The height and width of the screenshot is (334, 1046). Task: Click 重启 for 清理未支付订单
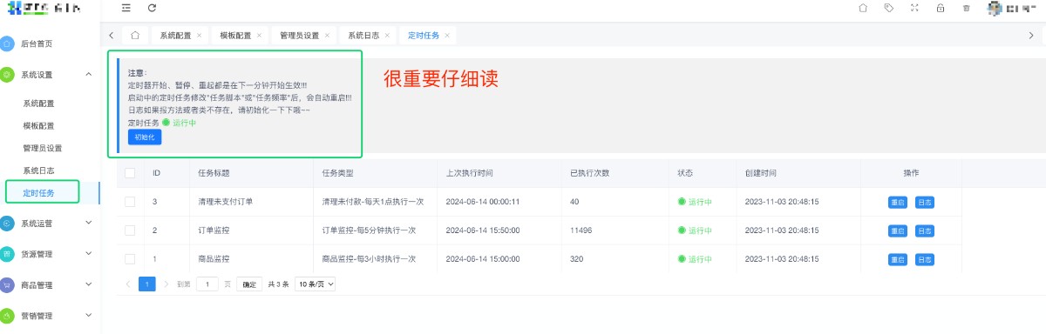click(898, 202)
